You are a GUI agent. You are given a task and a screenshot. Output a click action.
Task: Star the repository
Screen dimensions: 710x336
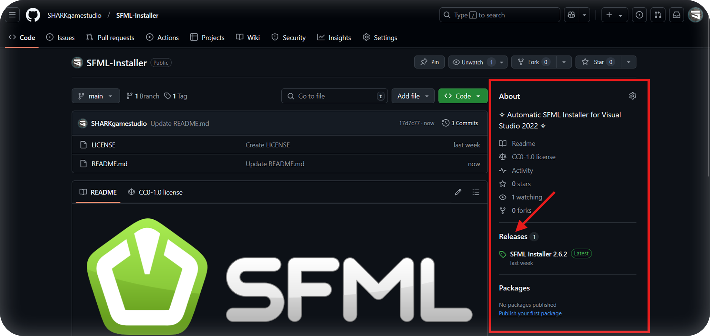(598, 62)
